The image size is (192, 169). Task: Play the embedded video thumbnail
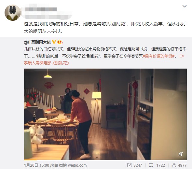(x=105, y=114)
